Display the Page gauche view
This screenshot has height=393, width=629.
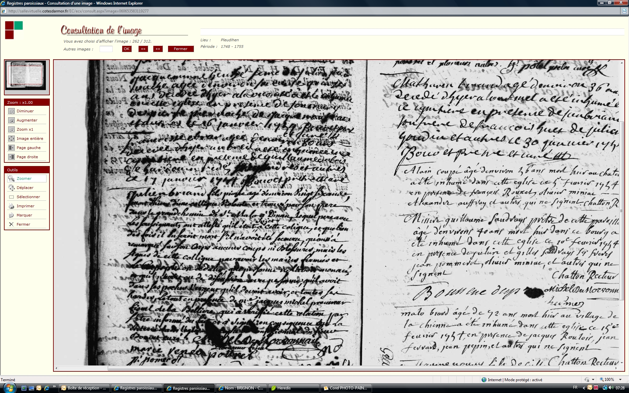click(x=11, y=148)
